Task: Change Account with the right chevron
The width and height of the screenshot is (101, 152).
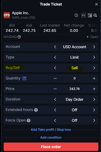Action: [94, 47]
